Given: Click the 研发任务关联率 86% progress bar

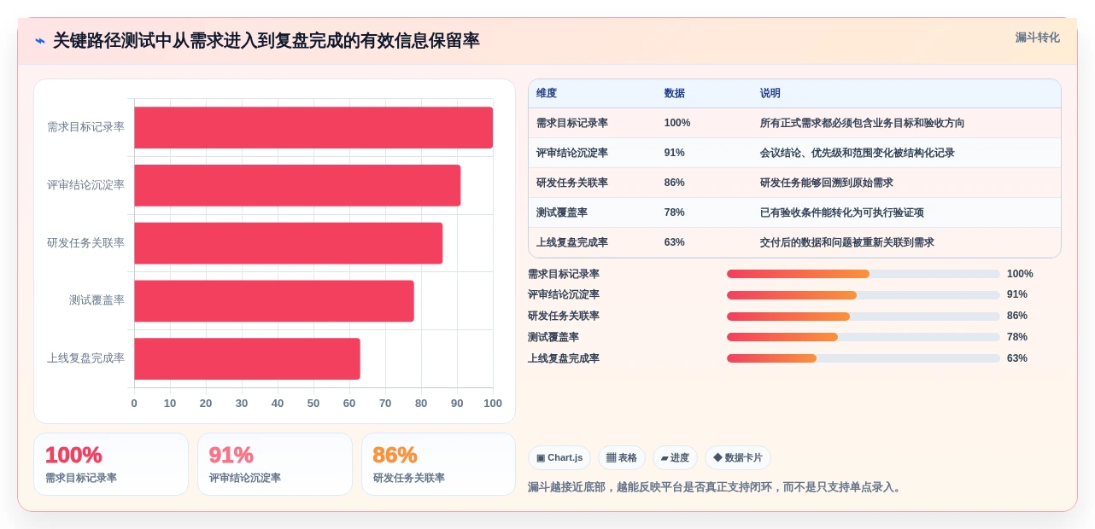Looking at the screenshot, I should coord(864,316).
